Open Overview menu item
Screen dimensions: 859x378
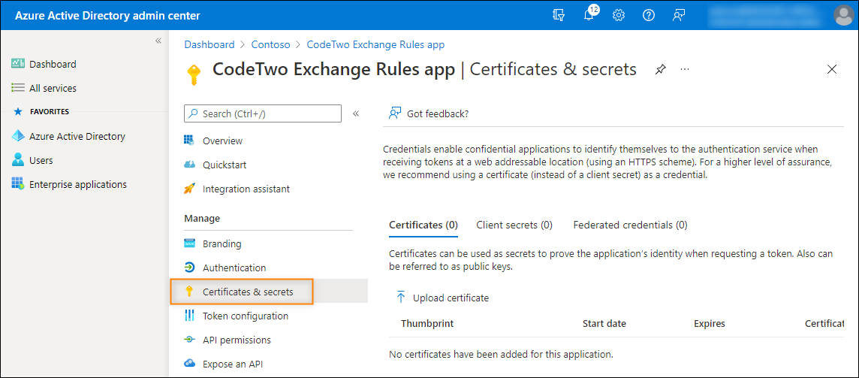tap(222, 141)
